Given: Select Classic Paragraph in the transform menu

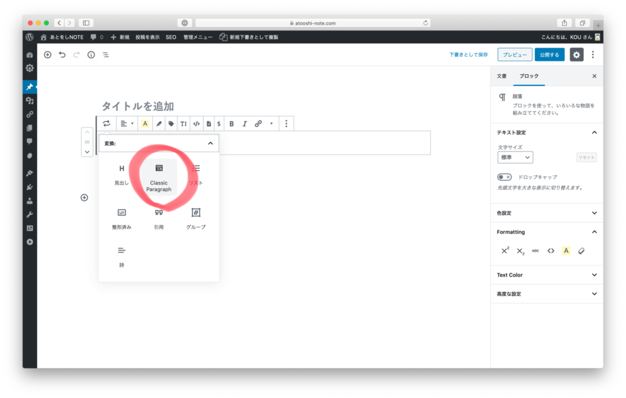Looking at the screenshot, I should pyautogui.click(x=159, y=178).
